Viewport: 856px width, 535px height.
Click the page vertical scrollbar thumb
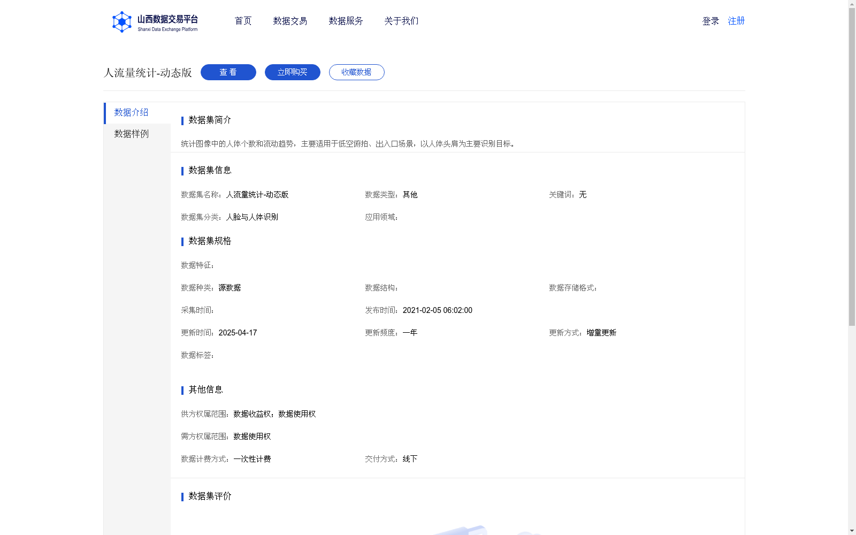point(852,167)
